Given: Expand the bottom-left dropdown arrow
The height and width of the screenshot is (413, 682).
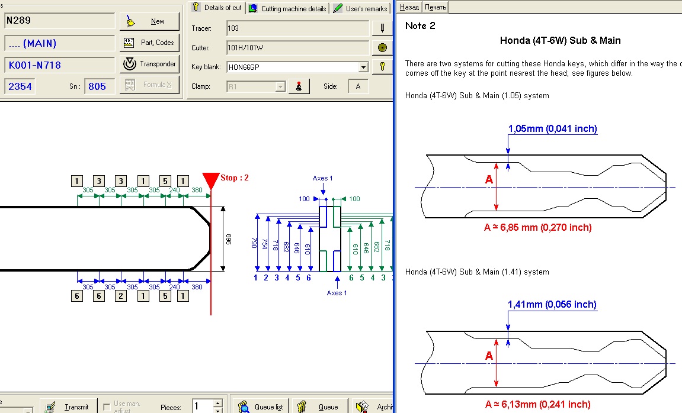Looking at the screenshot, I should 27,410.
